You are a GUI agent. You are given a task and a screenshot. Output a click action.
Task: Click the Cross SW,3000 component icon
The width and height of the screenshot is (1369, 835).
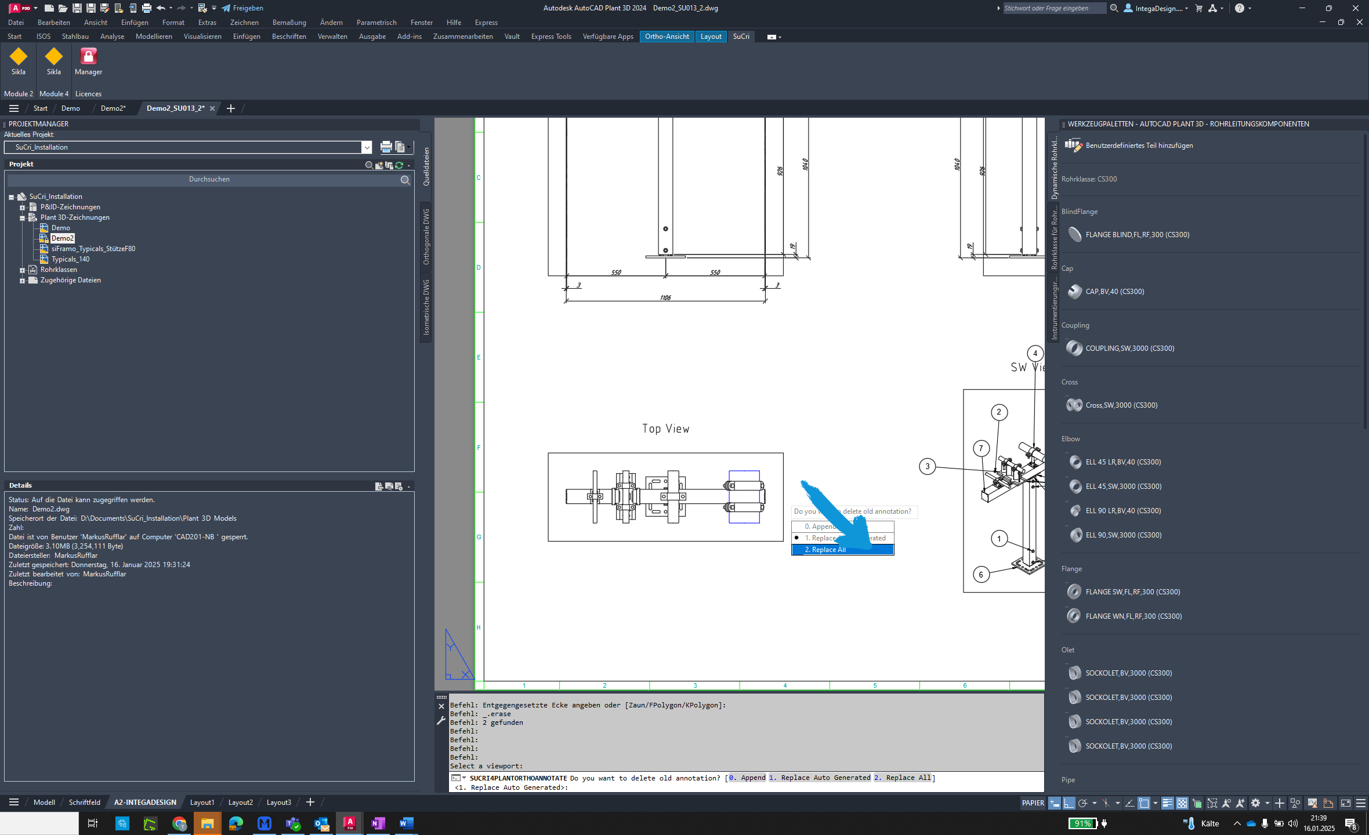(1074, 405)
